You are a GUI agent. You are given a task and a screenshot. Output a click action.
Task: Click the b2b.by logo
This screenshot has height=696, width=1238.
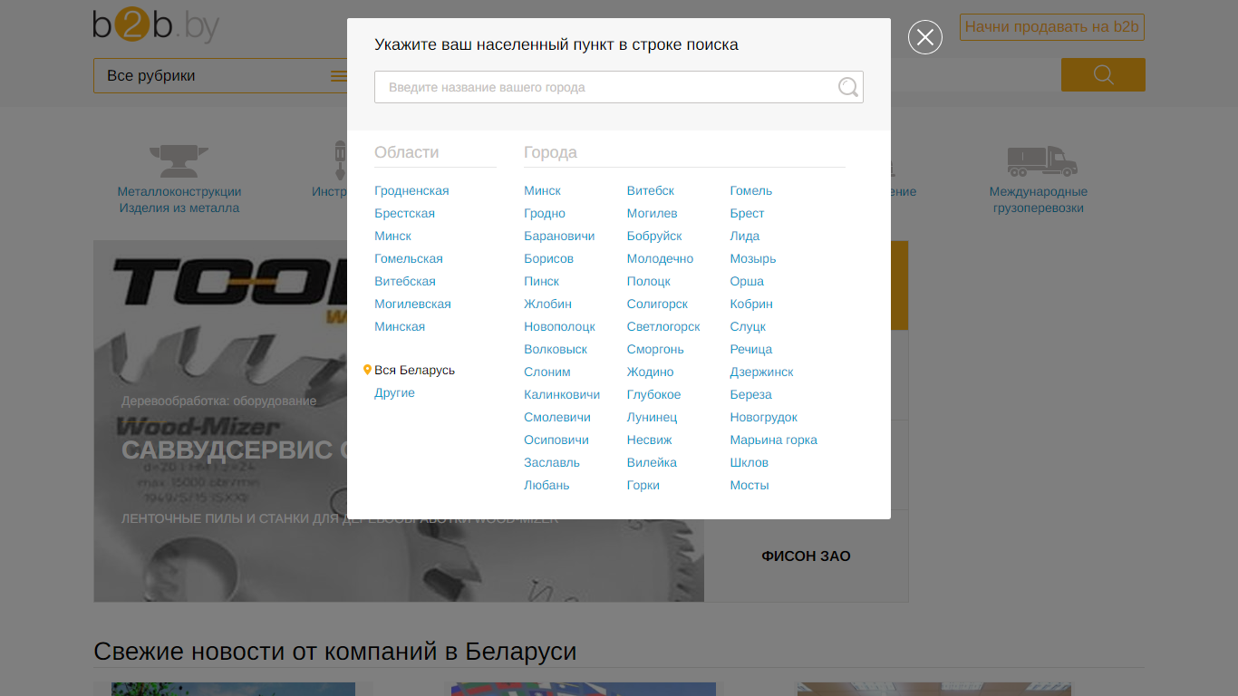156,26
